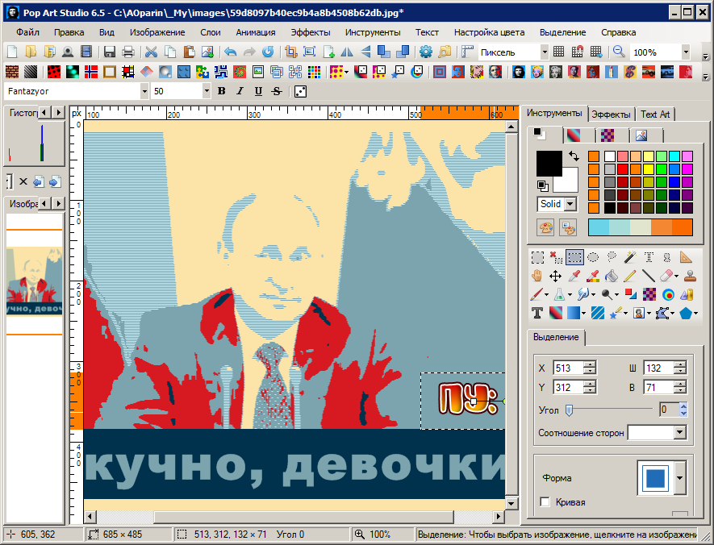The height and width of the screenshot is (545, 714).
Task: Toggle bold text formatting
Action: pyautogui.click(x=221, y=91)
